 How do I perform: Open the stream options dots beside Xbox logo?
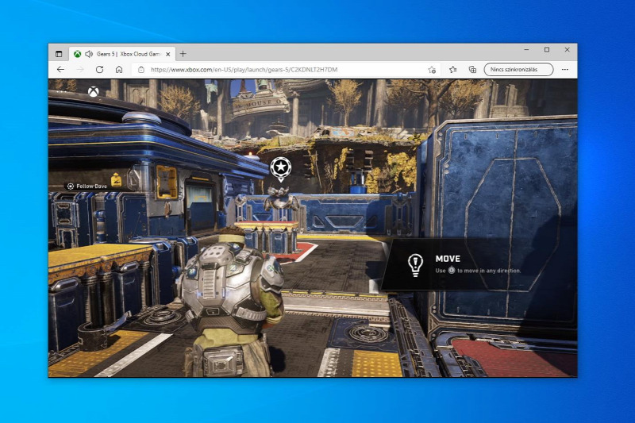(x=62, y=92)
